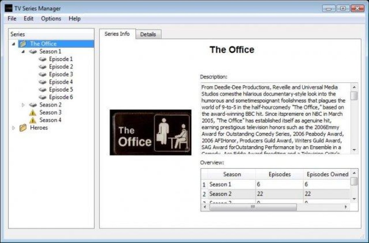
Task: Select Episode 2 label in the tree
Action: [x=61, y=67]
